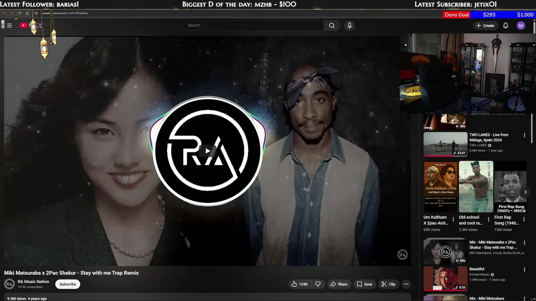Open the TWO LANES - Live from Málaga title
The height and width of the screenshot is (301, 536).
[x=489, y=138]
